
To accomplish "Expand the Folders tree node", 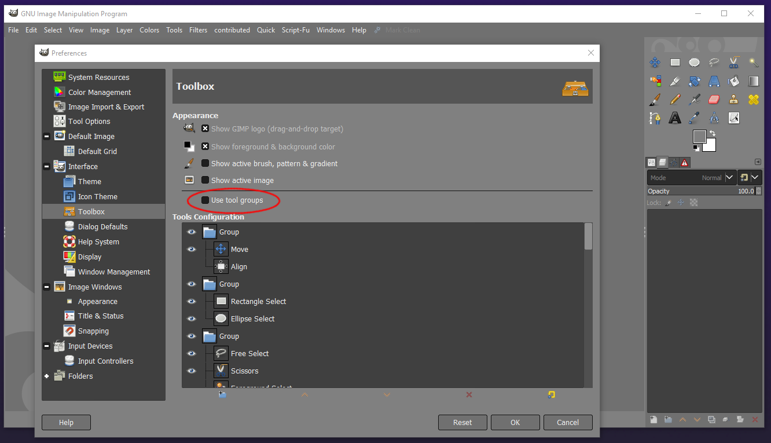I will [46, 376].
